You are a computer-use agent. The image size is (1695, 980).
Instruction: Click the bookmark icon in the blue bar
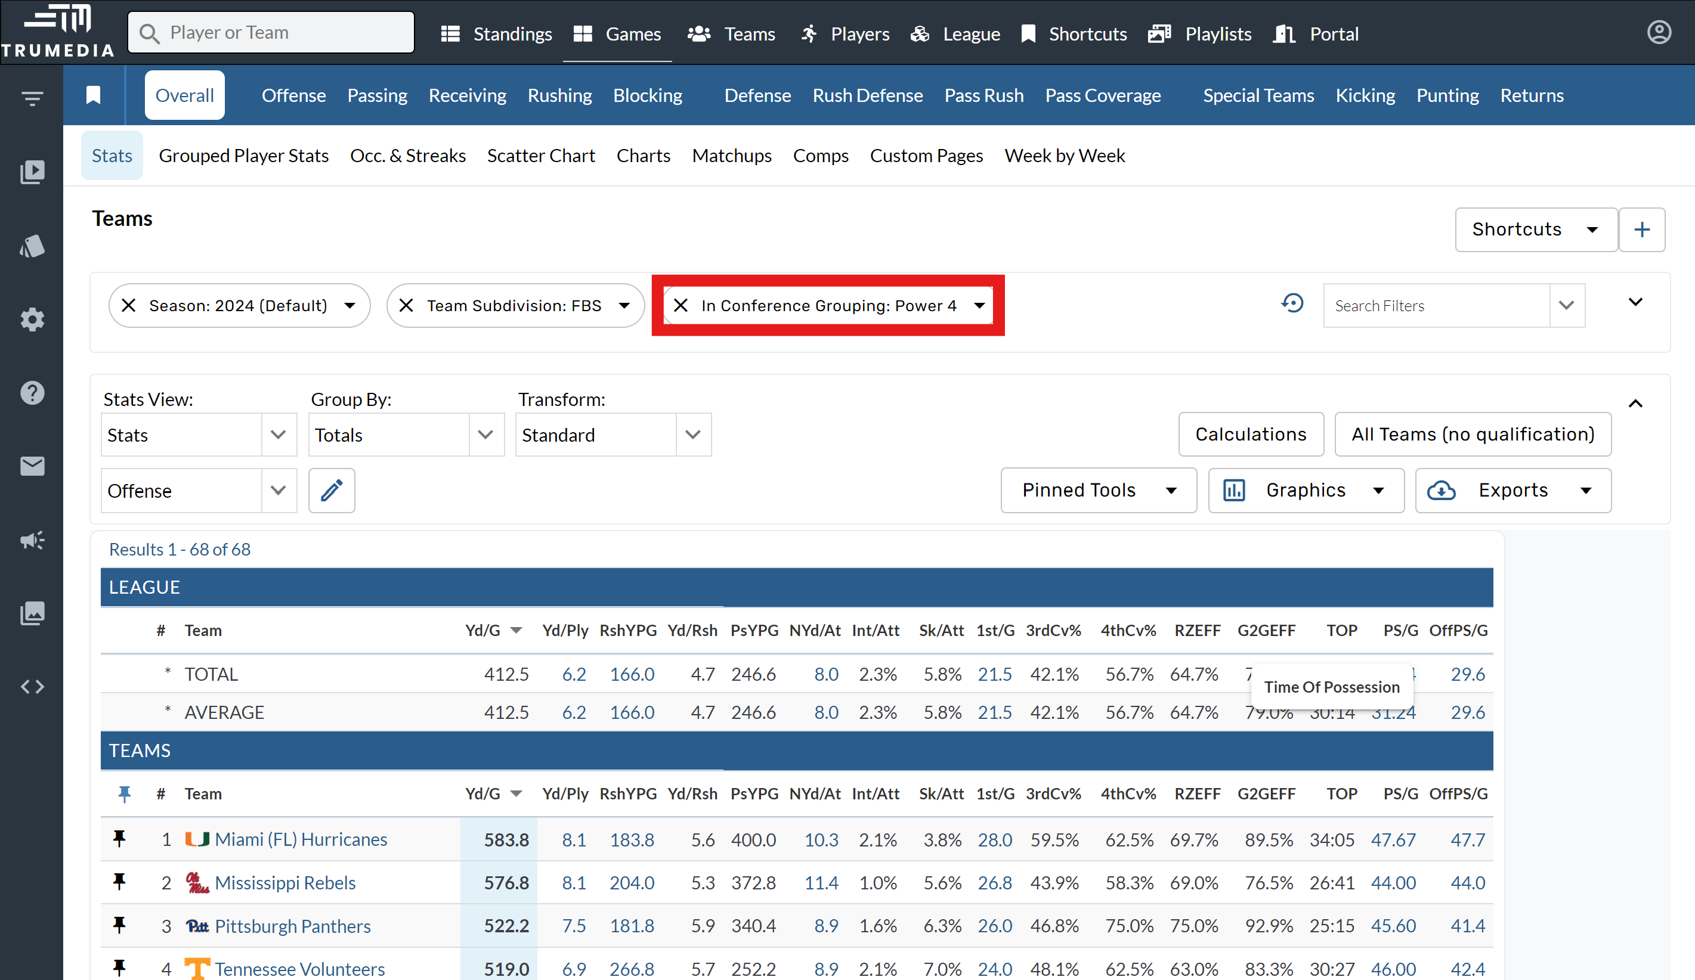pyautogui.click(x=94, y=95)
